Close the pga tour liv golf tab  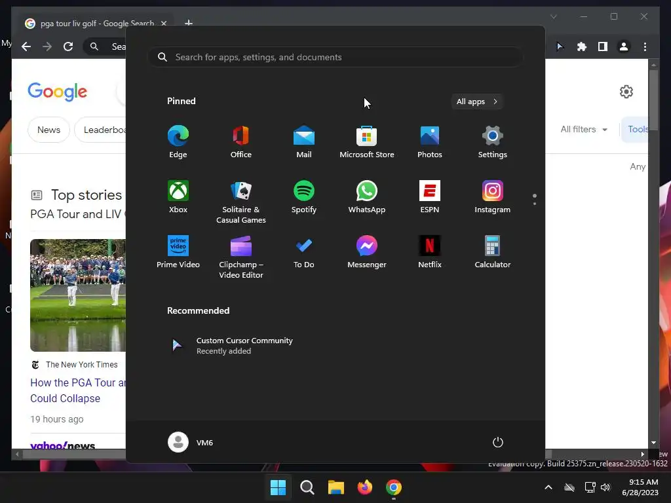coord(163,24)
